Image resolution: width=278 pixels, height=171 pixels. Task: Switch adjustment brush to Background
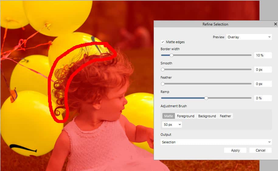(207, 116)
